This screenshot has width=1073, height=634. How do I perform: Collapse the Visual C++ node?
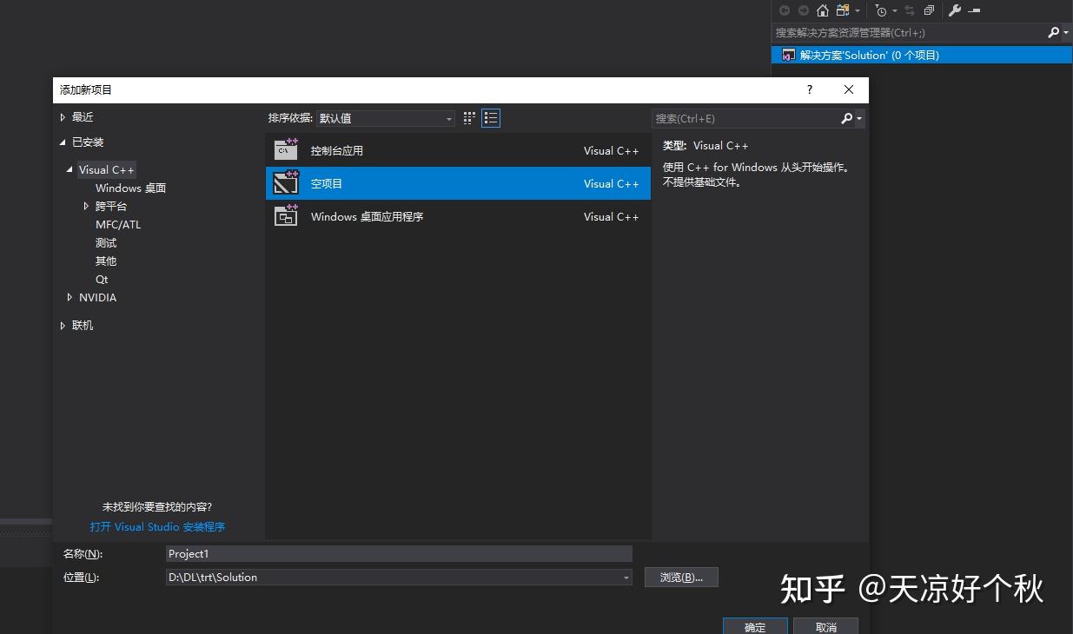click(x=70, y=169)
